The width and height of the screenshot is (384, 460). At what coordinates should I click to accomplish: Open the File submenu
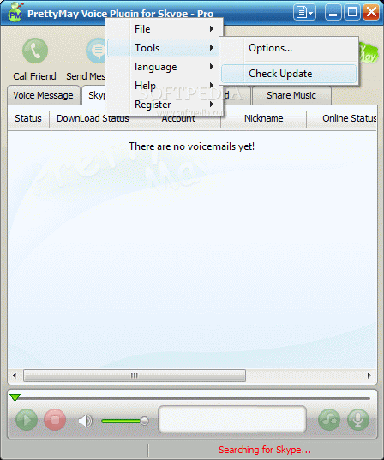coord(164,29)
